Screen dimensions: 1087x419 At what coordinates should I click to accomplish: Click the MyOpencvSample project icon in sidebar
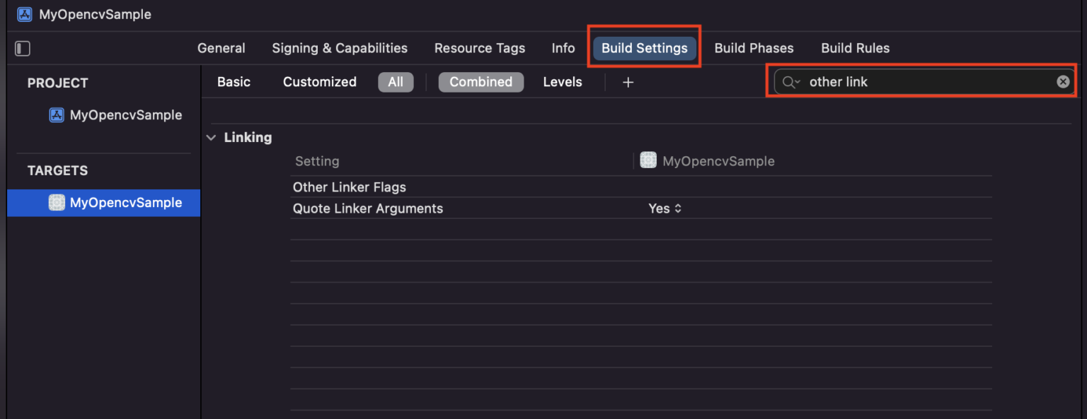[x=57, y=114]
